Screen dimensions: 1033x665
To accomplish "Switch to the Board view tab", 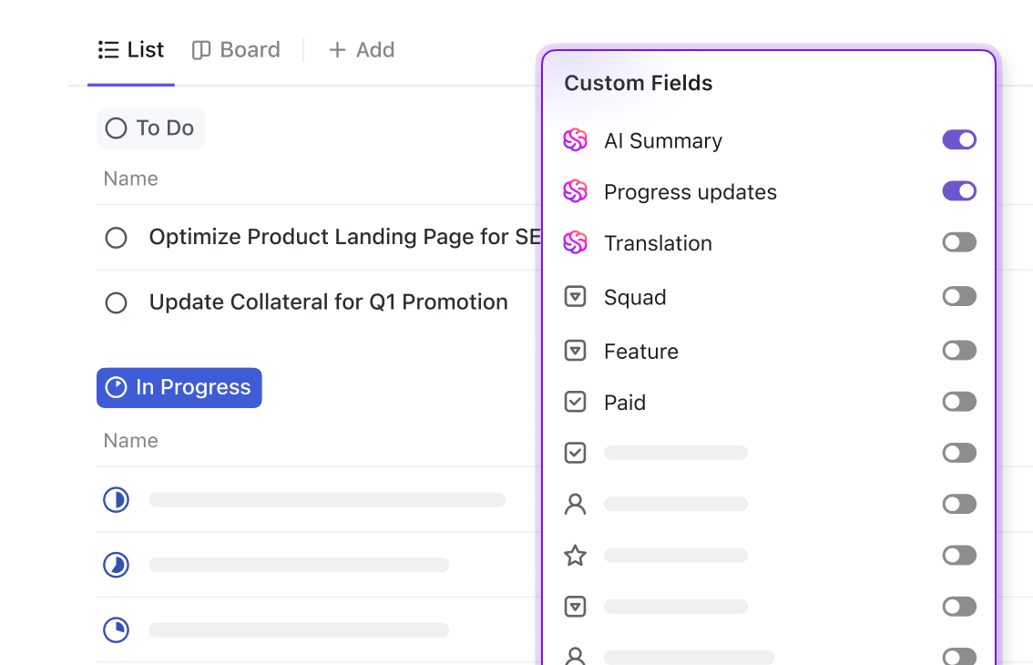I will pos(236,50).
